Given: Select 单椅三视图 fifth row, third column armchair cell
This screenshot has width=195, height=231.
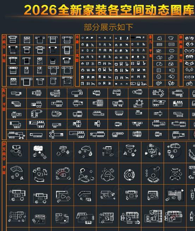Looking at the screenshot, I should point(122,64).
